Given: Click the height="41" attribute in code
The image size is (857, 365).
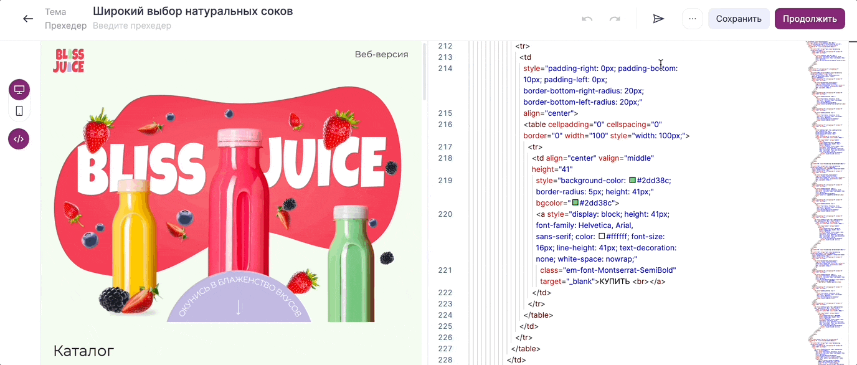Looking at the screenshot, I should point(552,169).
